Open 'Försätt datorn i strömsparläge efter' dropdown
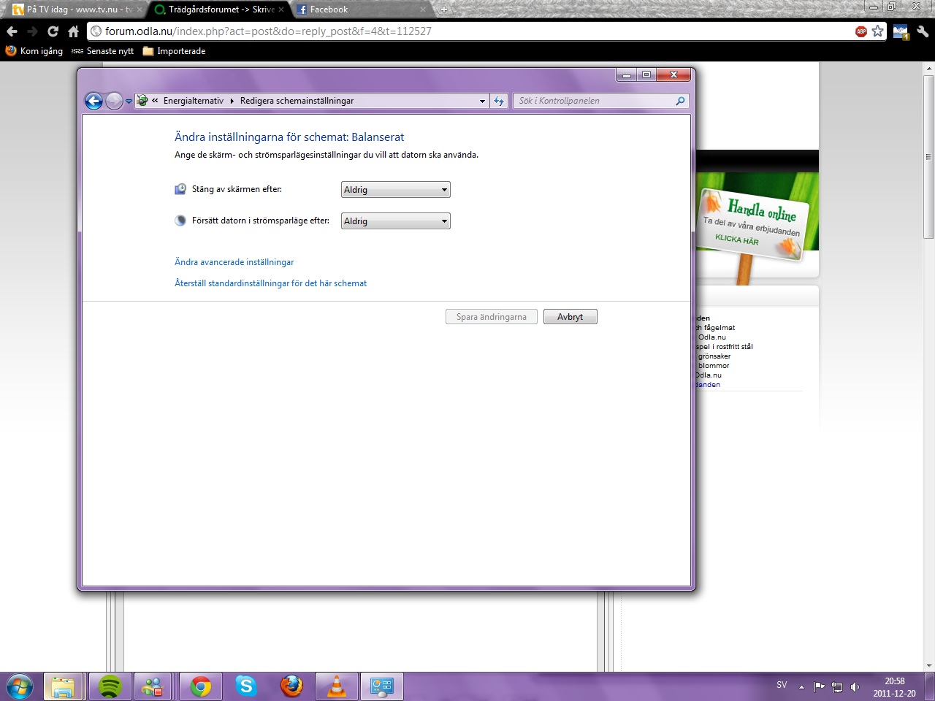The width and height of the screenshot is (935, 701). click(396, 221)
